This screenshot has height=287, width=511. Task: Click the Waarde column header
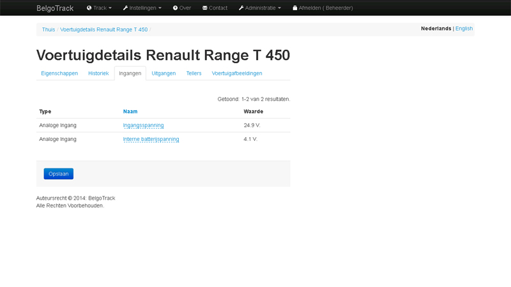(253, 111)
